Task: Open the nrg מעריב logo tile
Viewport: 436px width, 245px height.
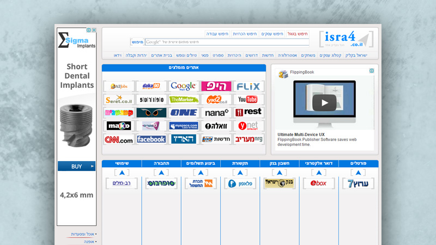Action: pyautogui.click(x=249, y=139)
